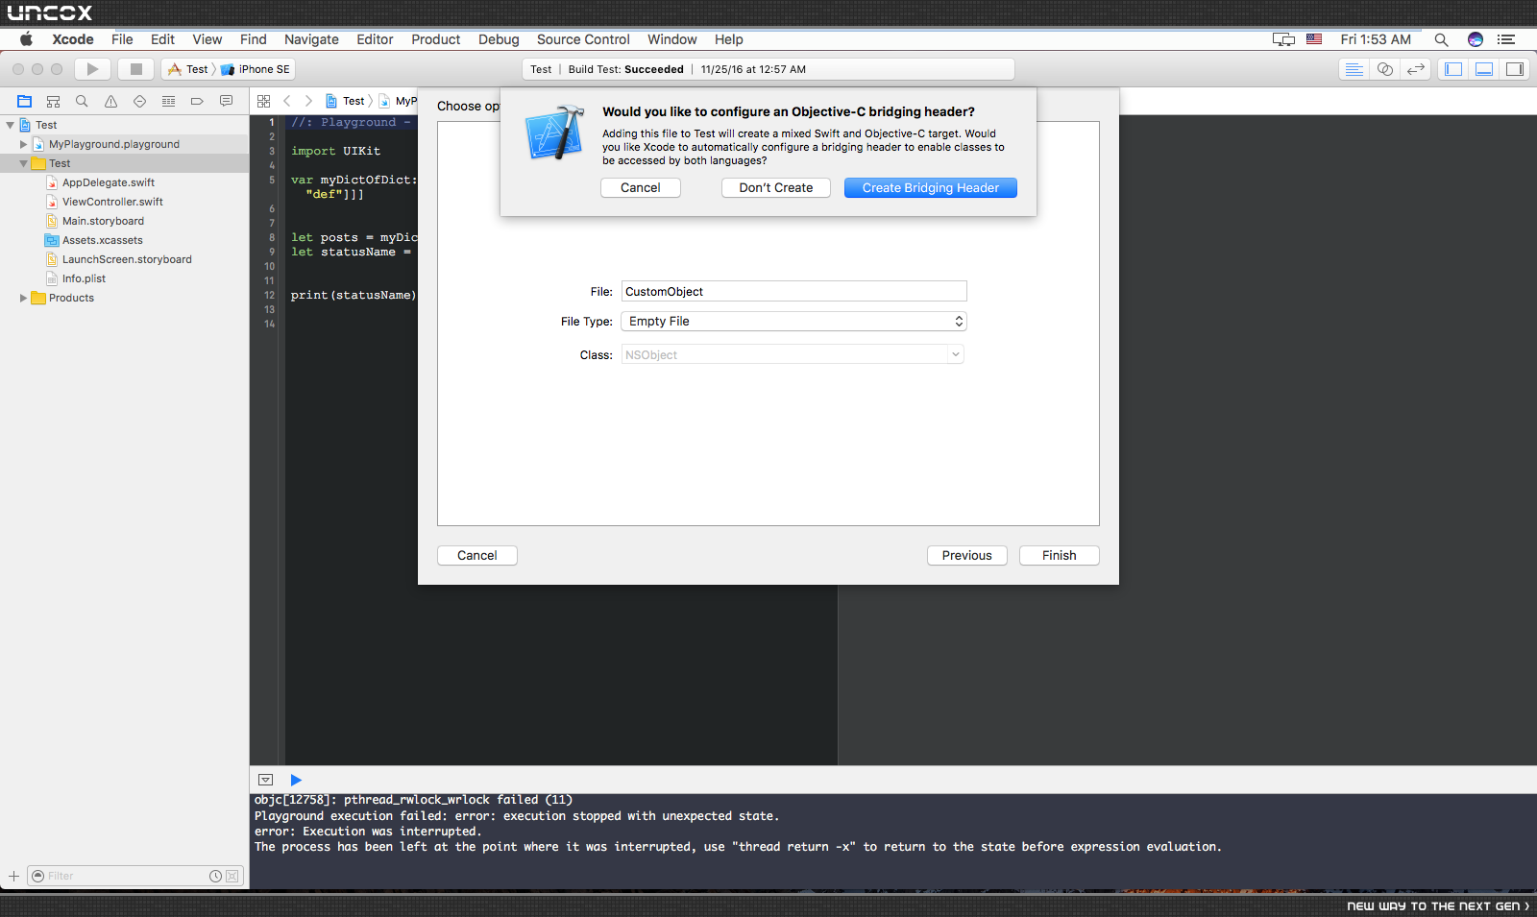Toggle the Utilities panel visibility

pyautogui.click(x=1515, y=69)
